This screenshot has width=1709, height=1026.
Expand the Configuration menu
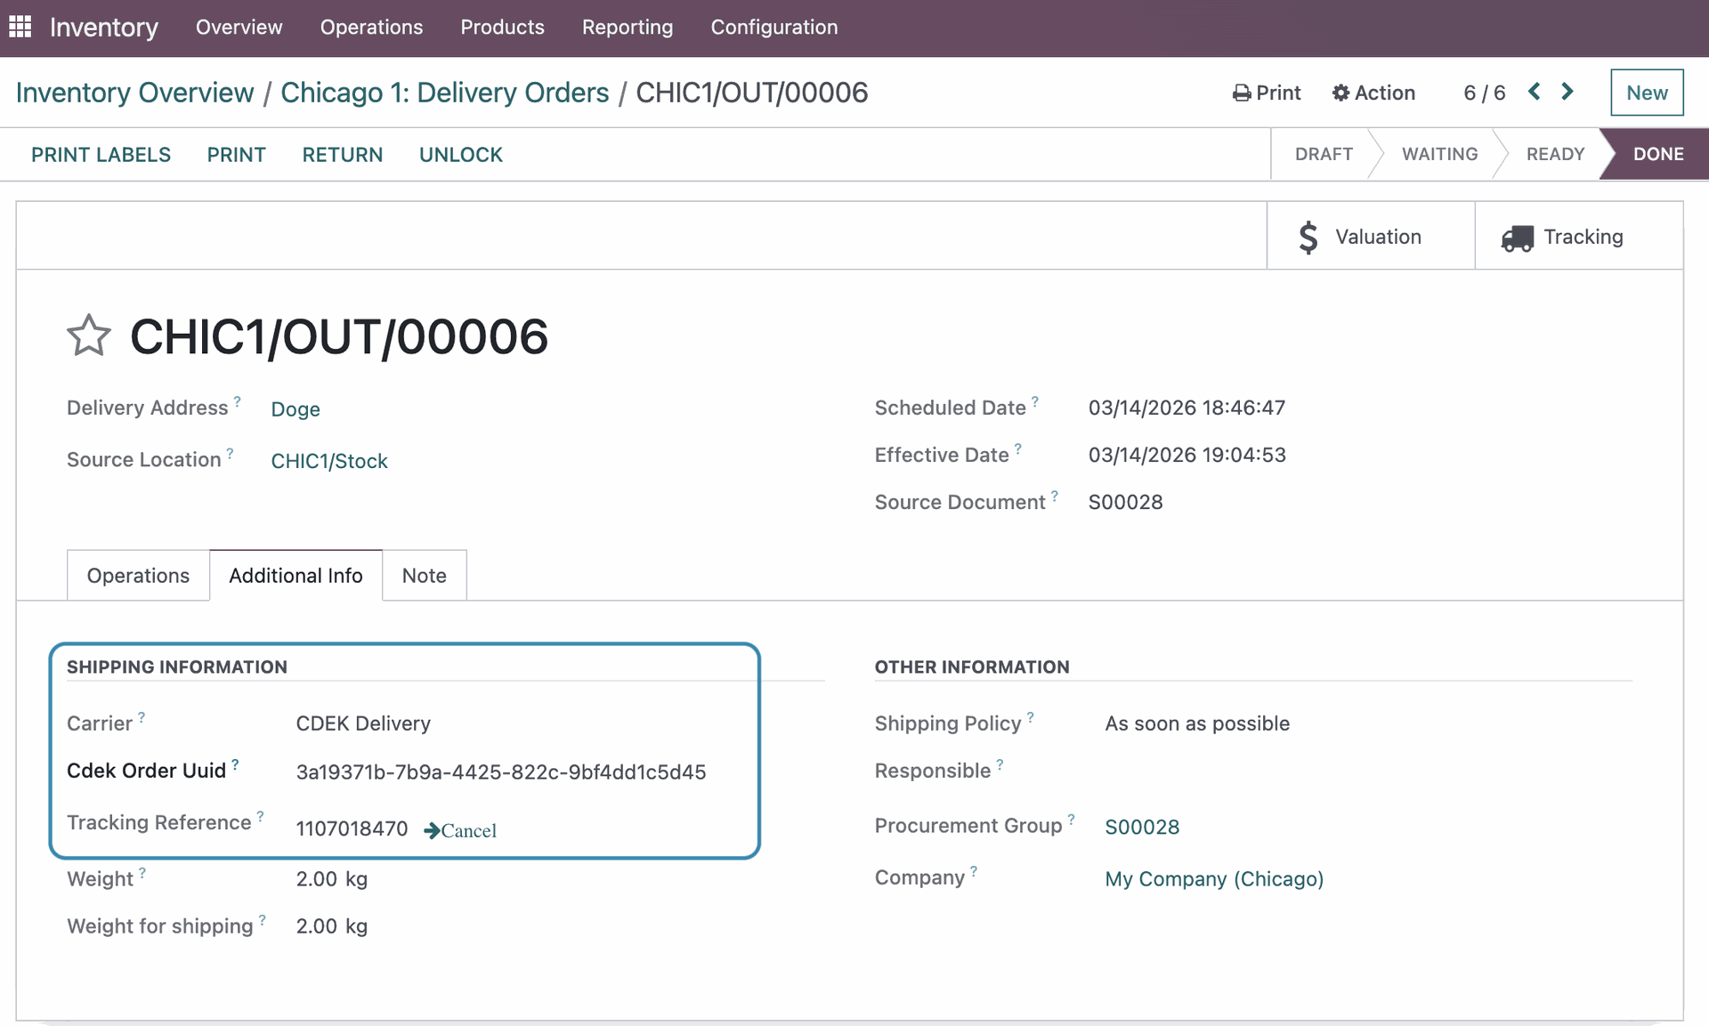point(774,27)
